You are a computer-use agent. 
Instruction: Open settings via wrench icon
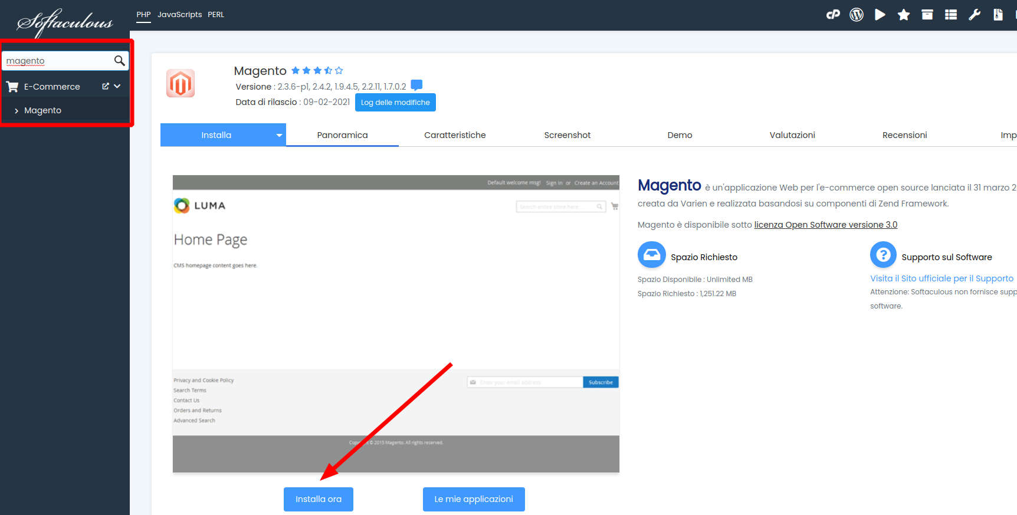(x=975, y=15)
